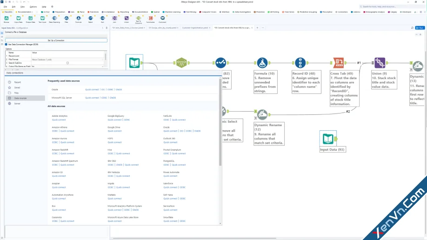
Task: Click the Dynamic Rename (12) node on canvas
Action: [262, 115]
